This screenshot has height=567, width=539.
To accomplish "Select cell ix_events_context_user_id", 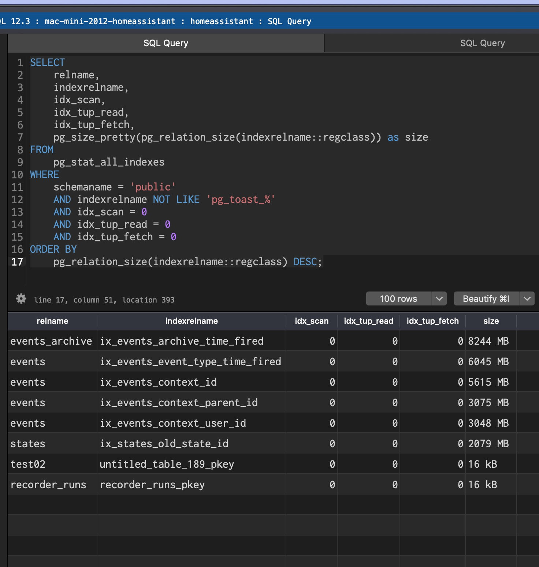I will (192, 423).
